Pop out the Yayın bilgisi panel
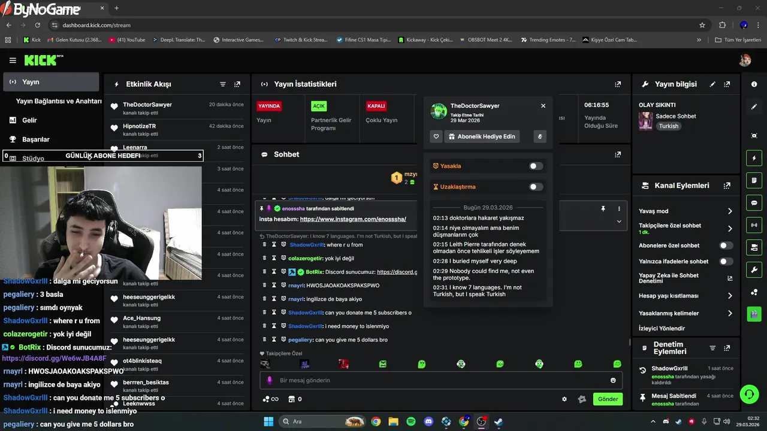Screen dimensions: 767x431 (727, 84)
